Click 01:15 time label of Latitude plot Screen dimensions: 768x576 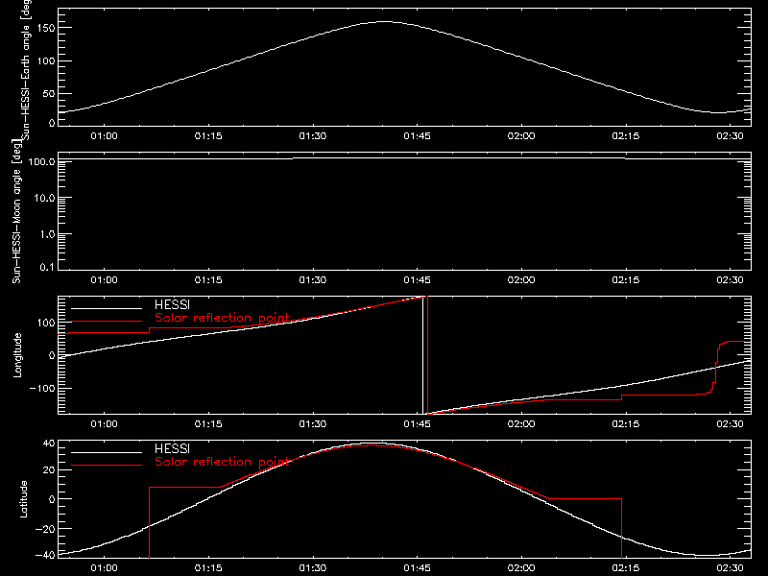[208, 568]
